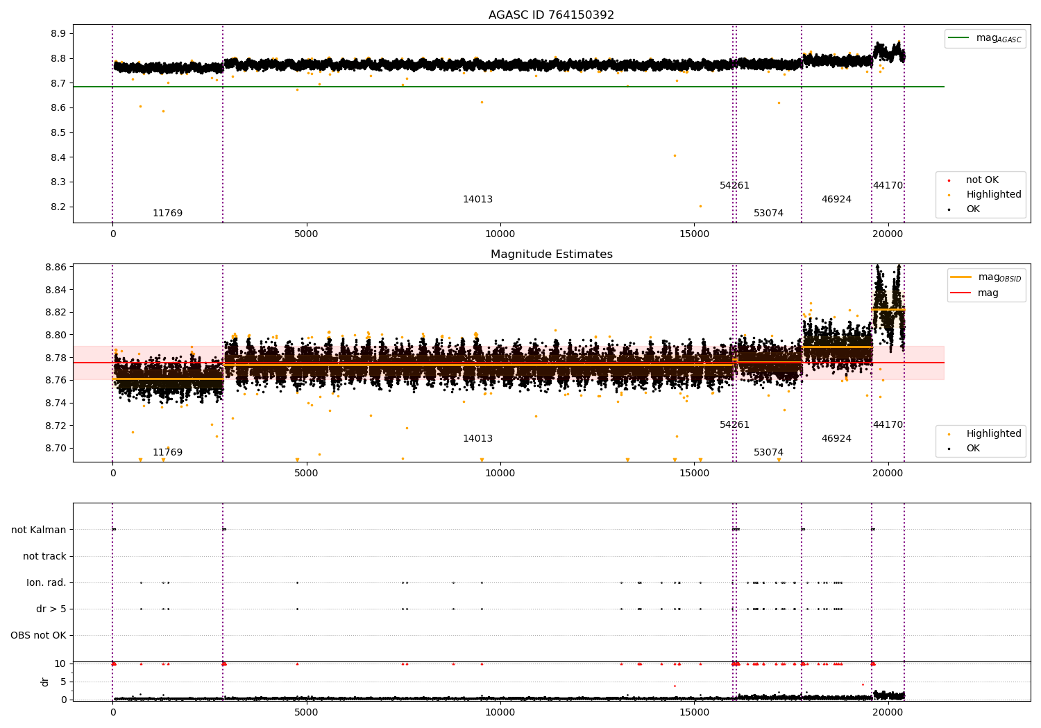
Task: Click the 15000 x-axis tick of middle plot
Action: pyautogui.click(x=694, y=474)
